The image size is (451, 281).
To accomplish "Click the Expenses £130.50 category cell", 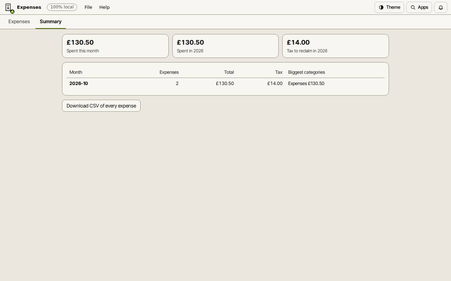I will [306, 83].
